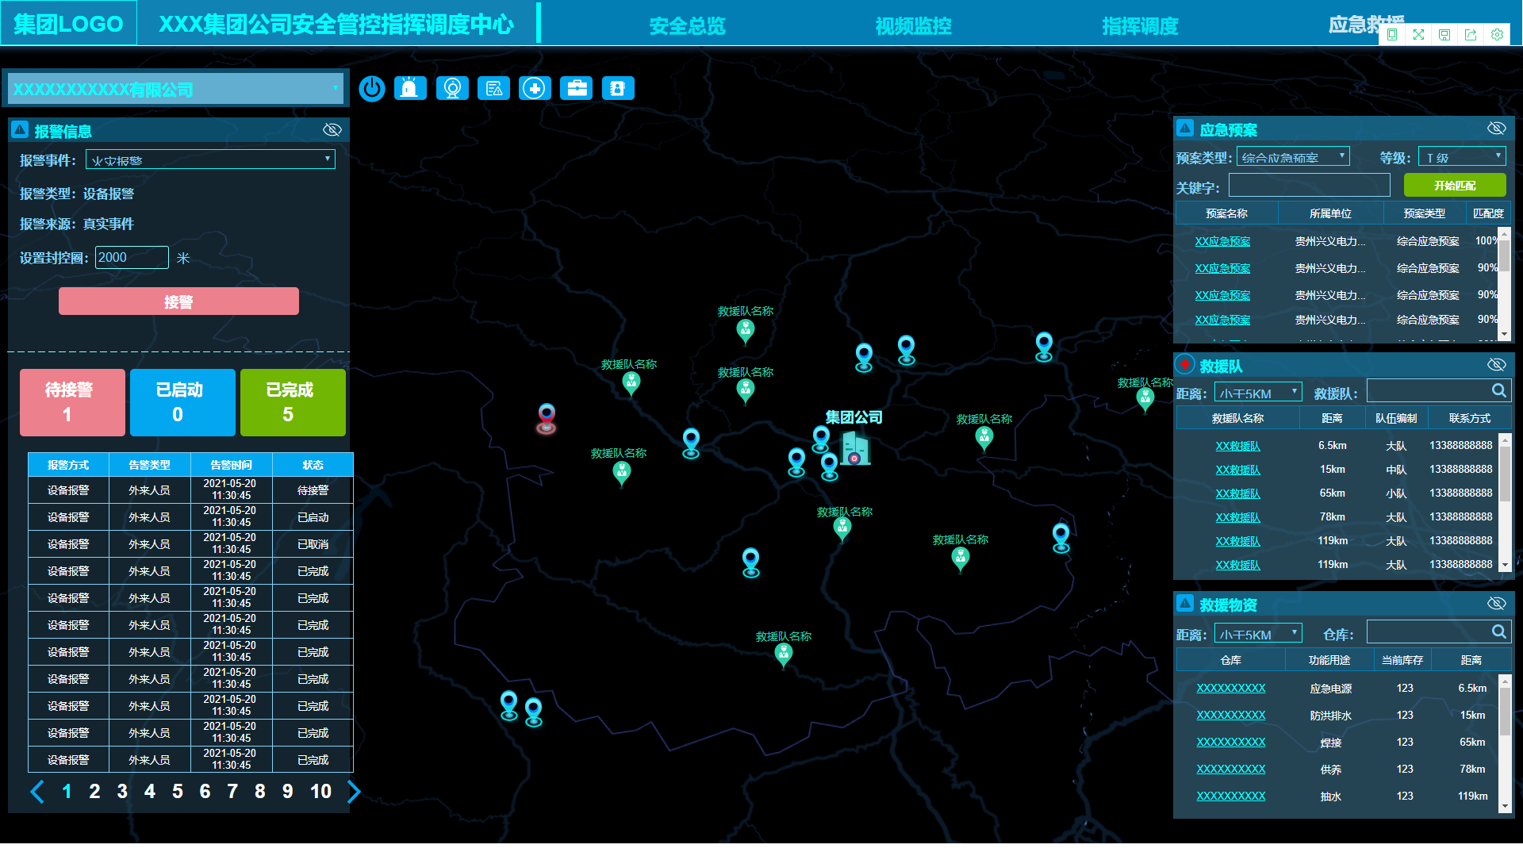This screenshot has width=1523, height=856.
Task: Click the green settings gear icon
Action: coord(1497,34)
